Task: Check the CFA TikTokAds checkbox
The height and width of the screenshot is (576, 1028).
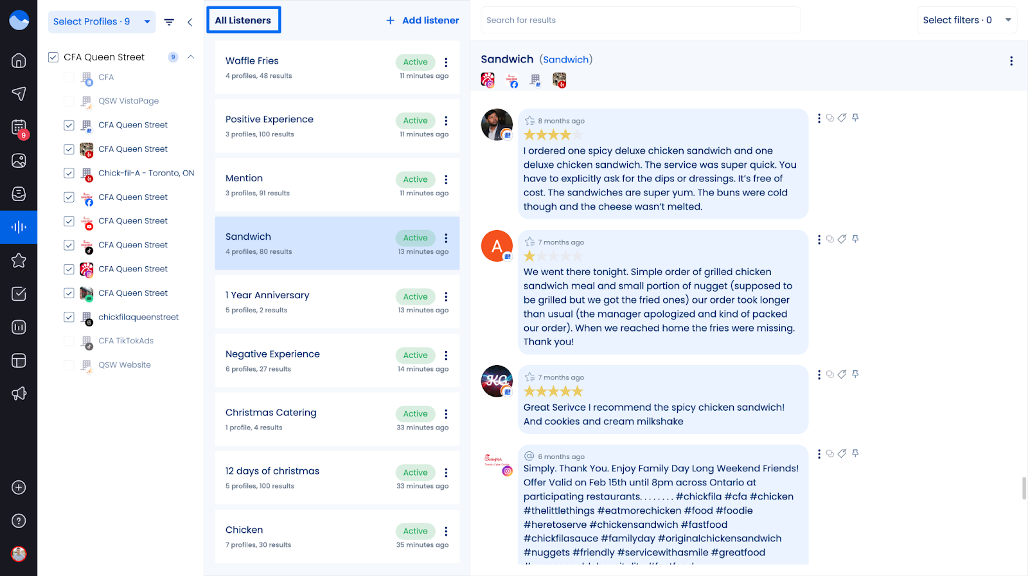Action: (x=69, y=341)
